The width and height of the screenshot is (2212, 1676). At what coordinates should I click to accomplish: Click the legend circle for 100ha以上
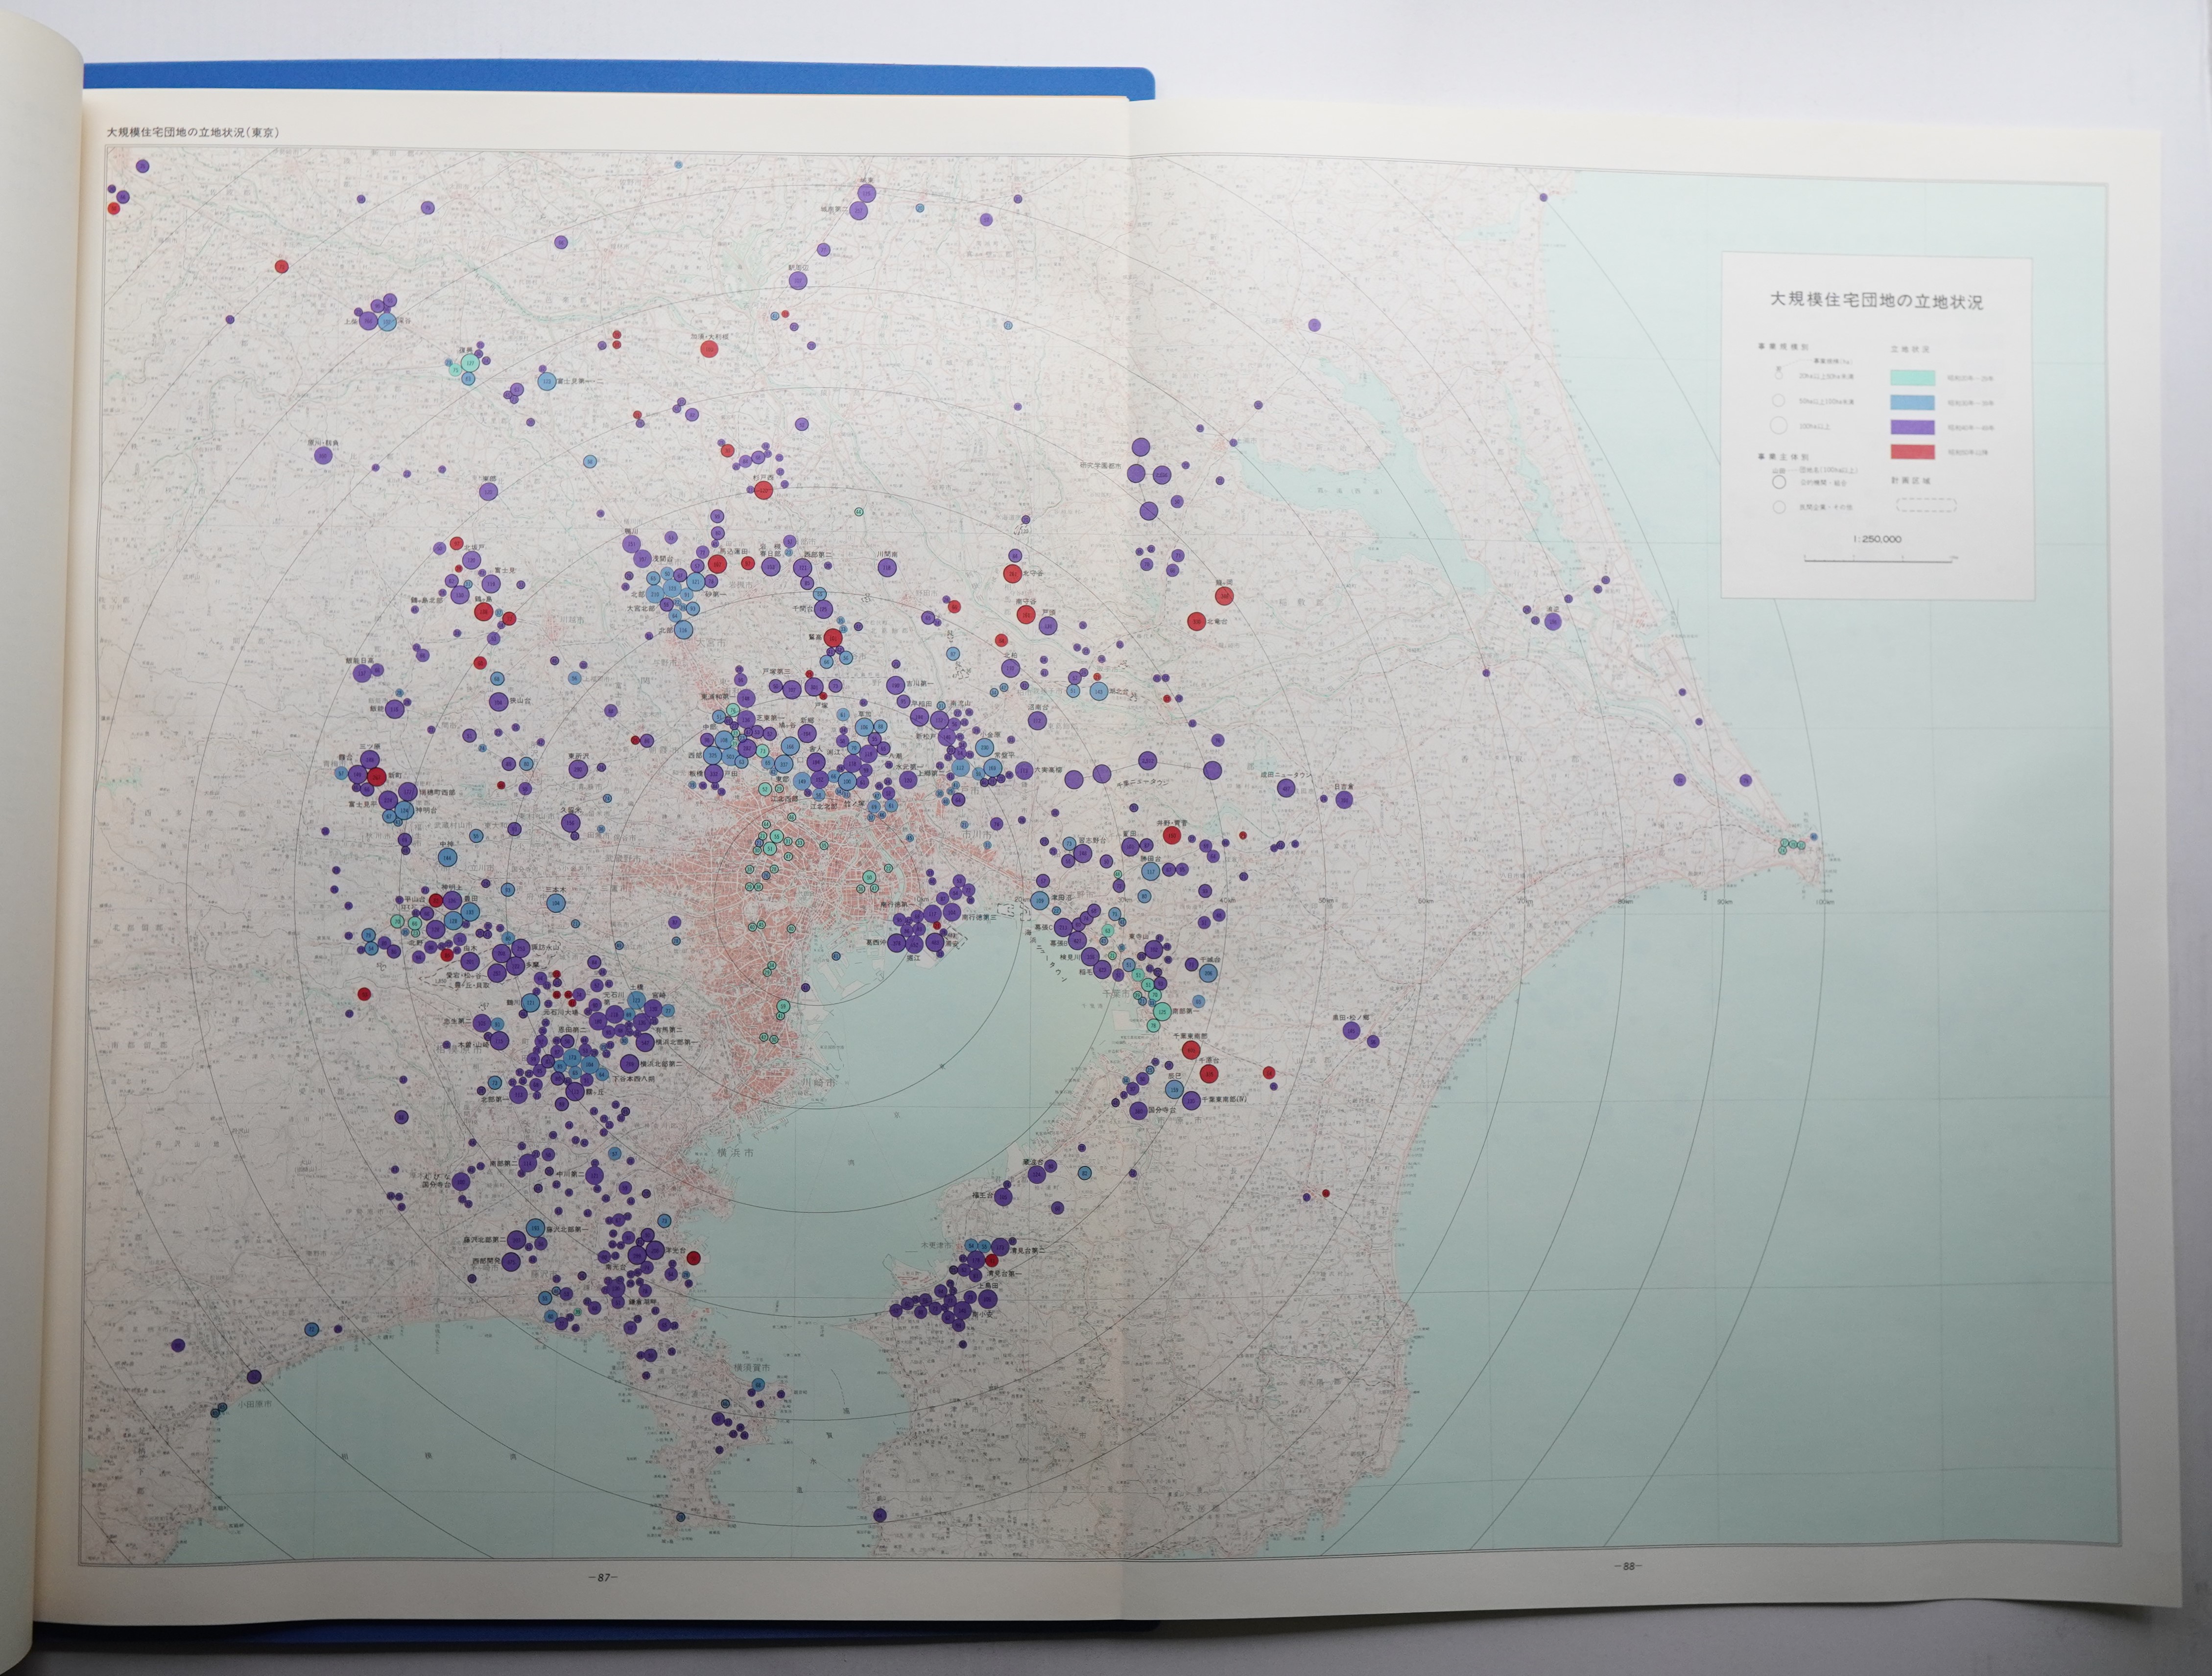1779,426
